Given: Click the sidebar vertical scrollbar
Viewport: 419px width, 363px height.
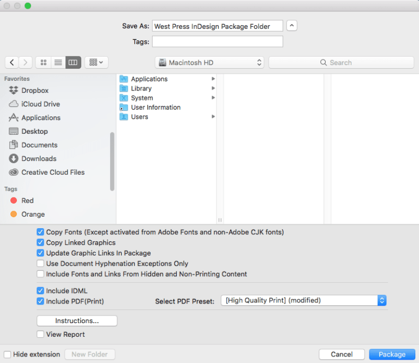Looking at the screenshot, I should pos(112,162).
